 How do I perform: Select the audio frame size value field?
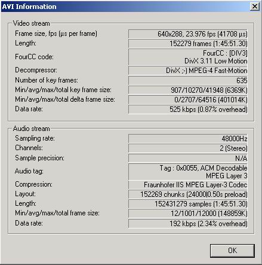(x=188, y=214)
